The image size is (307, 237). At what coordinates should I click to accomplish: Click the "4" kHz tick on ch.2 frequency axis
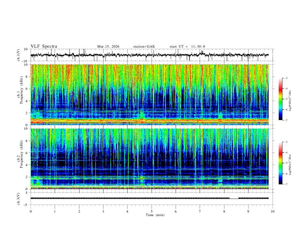pyautogui.click(x=27, y=165)
